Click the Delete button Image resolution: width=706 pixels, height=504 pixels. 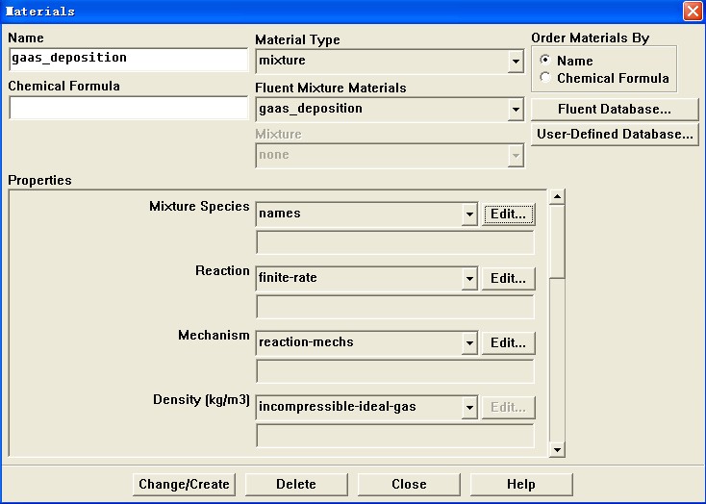[296, 484]
